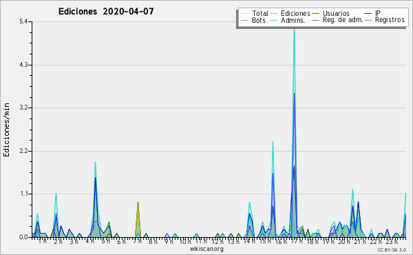
Task: Click the CC BY-SA 3.0 license text
Action: coord(392,249)
